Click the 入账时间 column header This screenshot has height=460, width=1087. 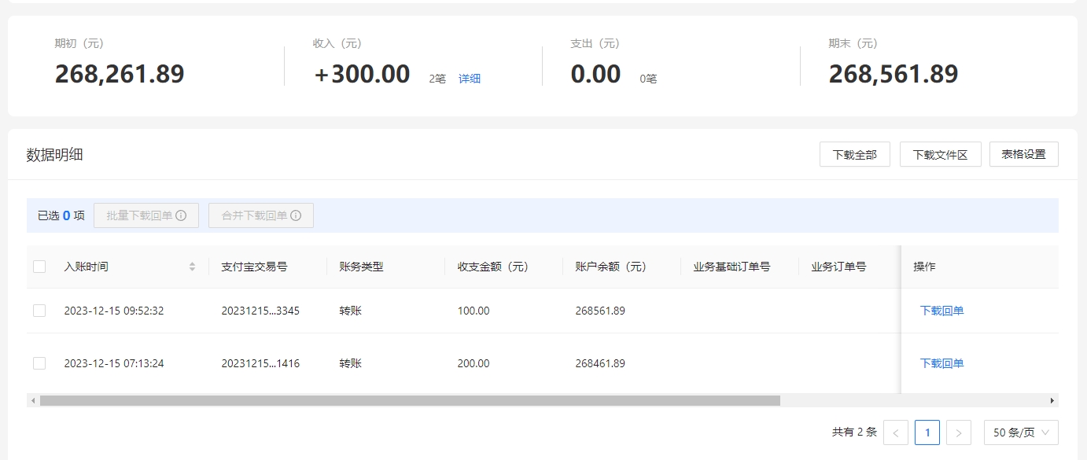pyautogui.click(x=87, y=267)
